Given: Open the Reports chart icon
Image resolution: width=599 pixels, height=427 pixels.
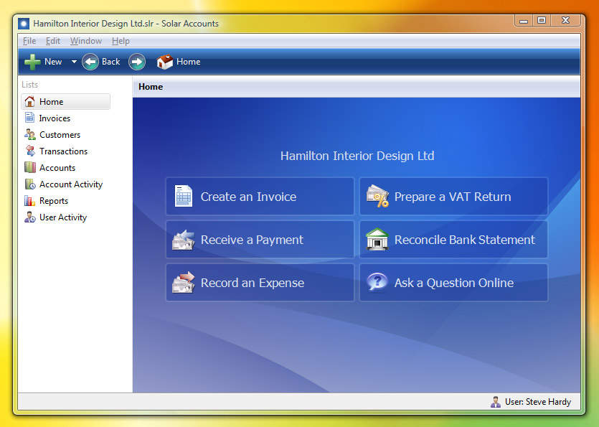Looking at the screenshot, I should pyautogui.click(x=30, y=201).
